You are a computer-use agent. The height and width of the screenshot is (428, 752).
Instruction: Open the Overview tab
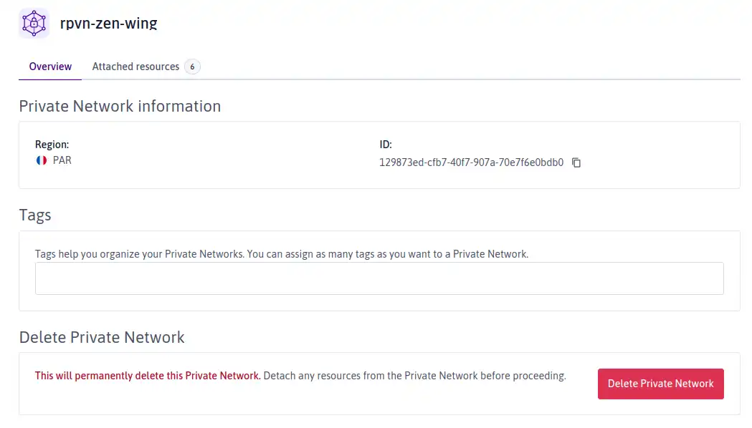[x=50, y=67]
